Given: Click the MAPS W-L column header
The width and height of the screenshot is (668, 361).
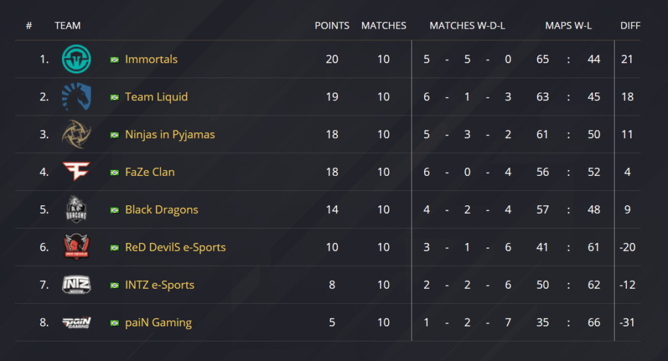Looking at the screenshot, I should pos(567,25).
